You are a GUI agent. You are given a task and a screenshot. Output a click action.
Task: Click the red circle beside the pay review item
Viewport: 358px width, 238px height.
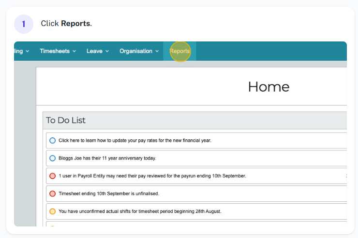tap(53, 176)
